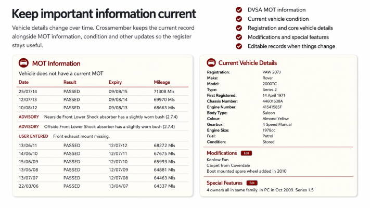Select the 22/03/06 MOT date

tap(28, 186)
